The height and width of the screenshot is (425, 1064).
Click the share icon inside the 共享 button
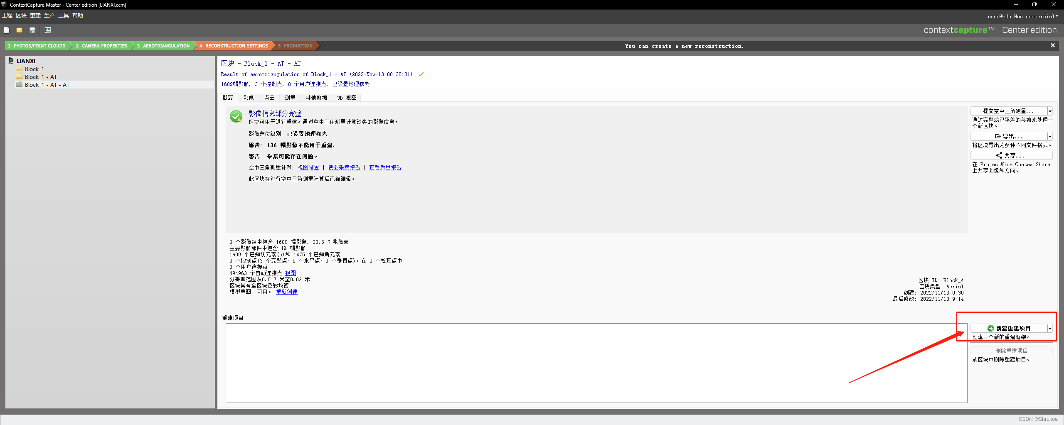pyautogui.click(x=1000, y=155)
